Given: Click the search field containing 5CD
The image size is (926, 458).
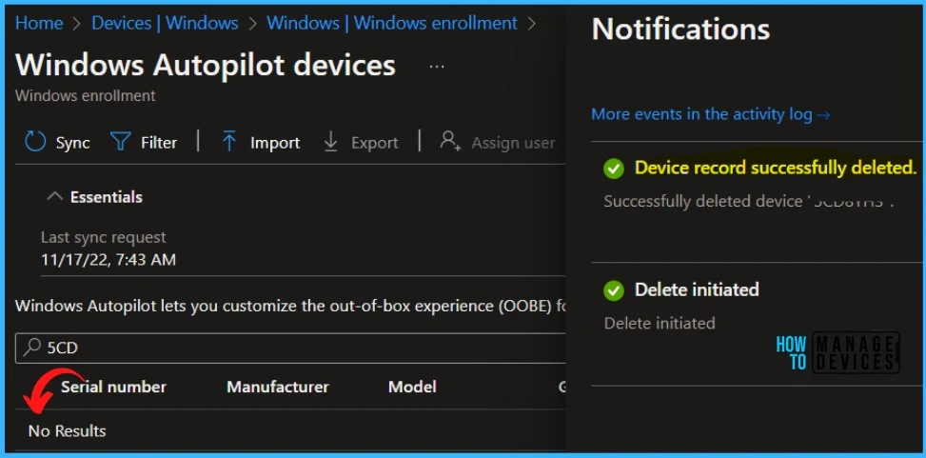Looking at the screenshot, I should point(290,348).
